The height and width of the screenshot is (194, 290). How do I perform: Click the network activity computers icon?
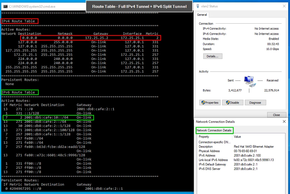pyautogui.click(x=249, y=81)
